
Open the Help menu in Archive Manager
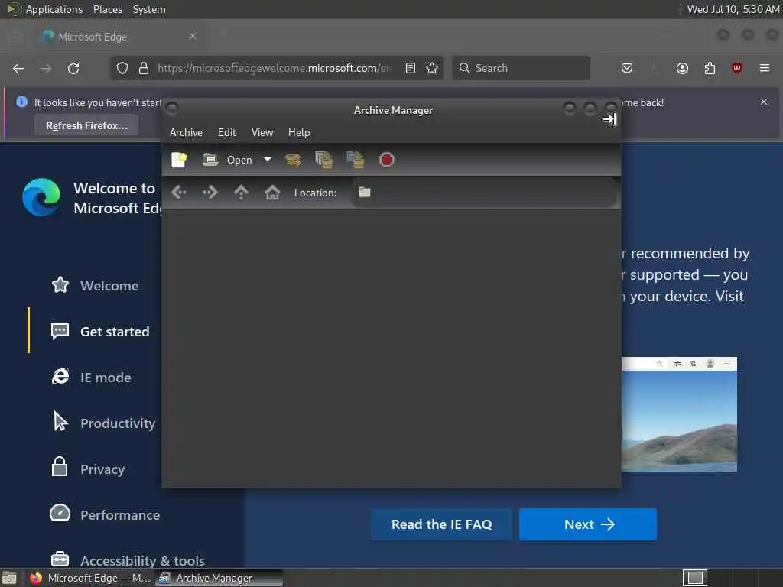(x=299, y=132)
